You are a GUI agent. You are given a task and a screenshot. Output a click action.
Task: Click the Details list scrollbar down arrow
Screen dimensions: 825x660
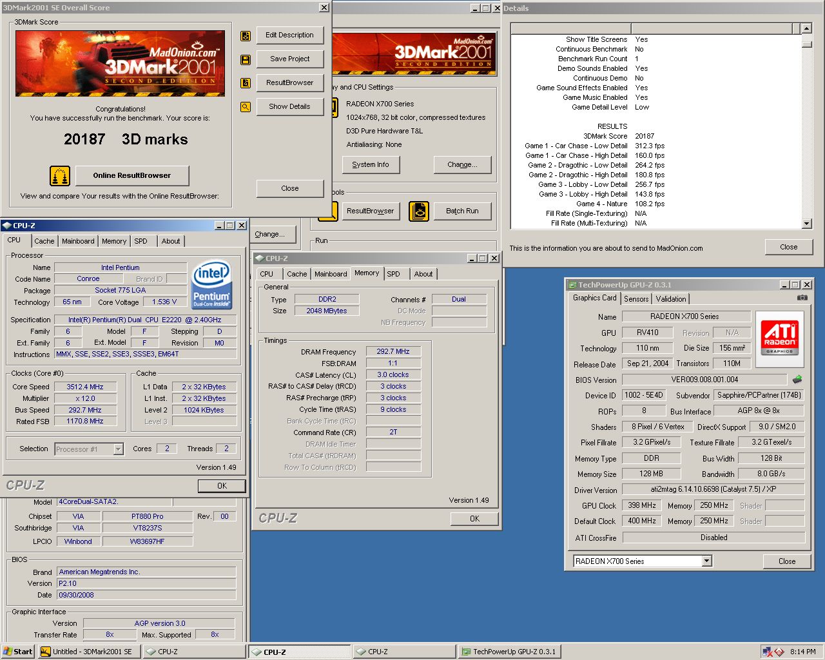(806, 224)
